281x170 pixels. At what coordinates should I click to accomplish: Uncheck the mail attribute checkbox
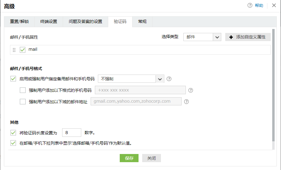(x=22, y=50)
